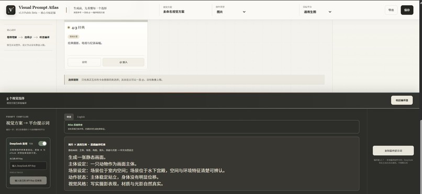The width and height of the screenshot is (422, 194).
Task: Click the 'v1.9 Public Beta' version text
Action: (28, 13)
